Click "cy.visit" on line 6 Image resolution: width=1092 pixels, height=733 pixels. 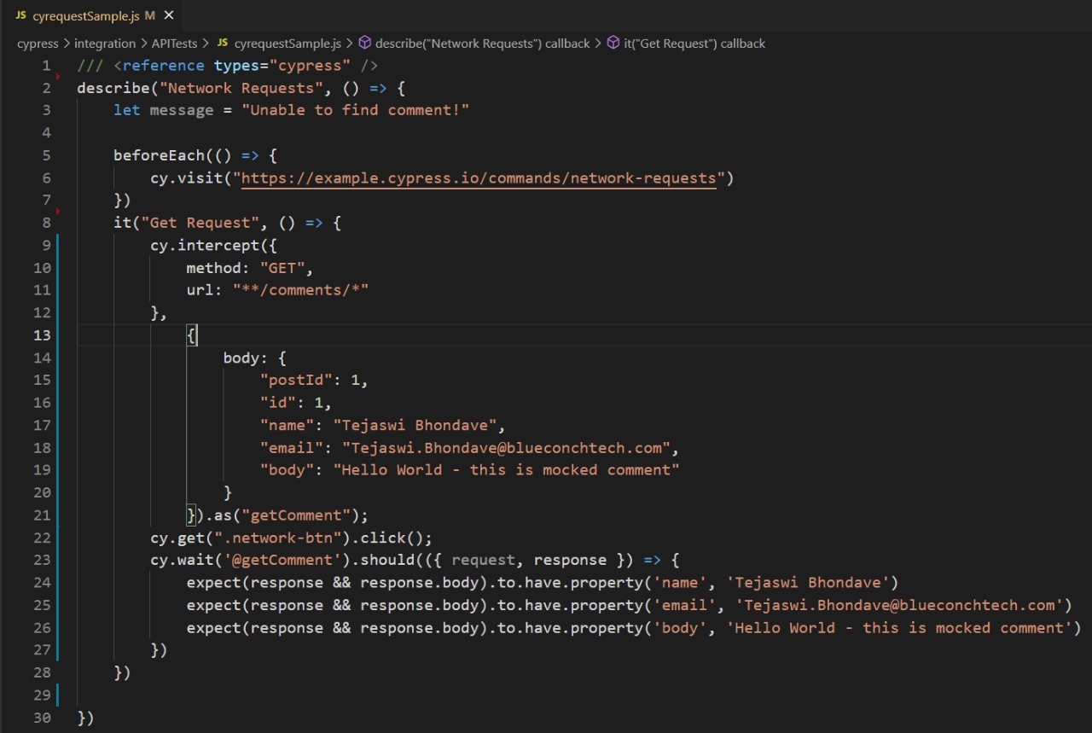(x=187, y=178)
